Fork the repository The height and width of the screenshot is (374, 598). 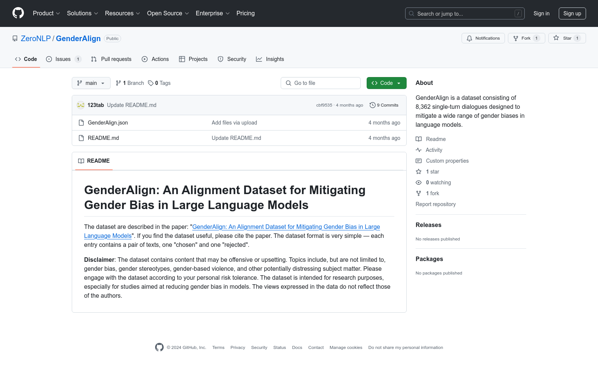click(x=526, y=38)
